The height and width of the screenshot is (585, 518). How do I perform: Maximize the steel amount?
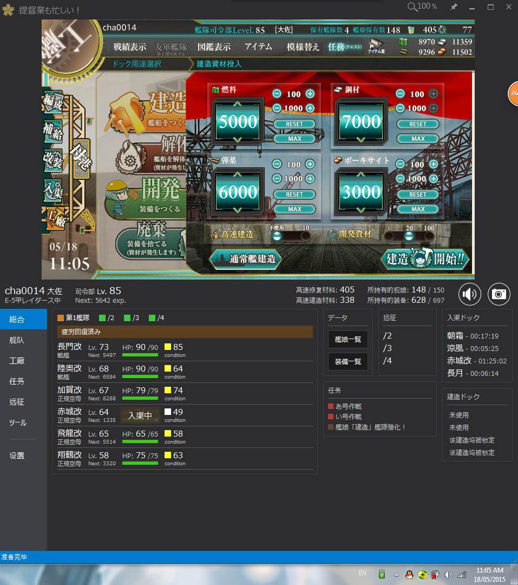coord(418,139)
